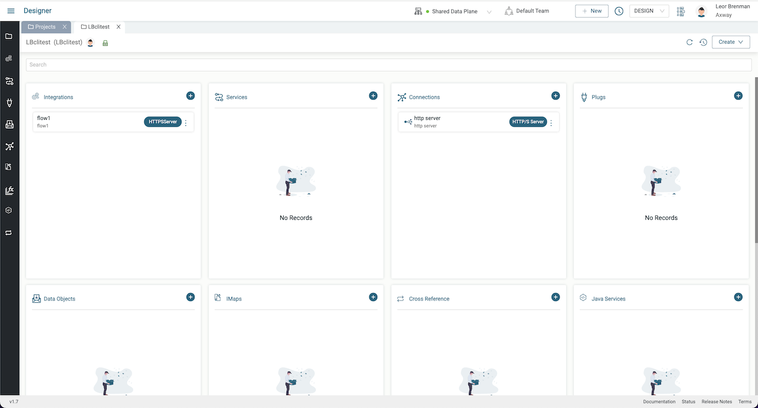
Task: Close the Projects tab
Action: pyautogui.click(x=65, y=27)
